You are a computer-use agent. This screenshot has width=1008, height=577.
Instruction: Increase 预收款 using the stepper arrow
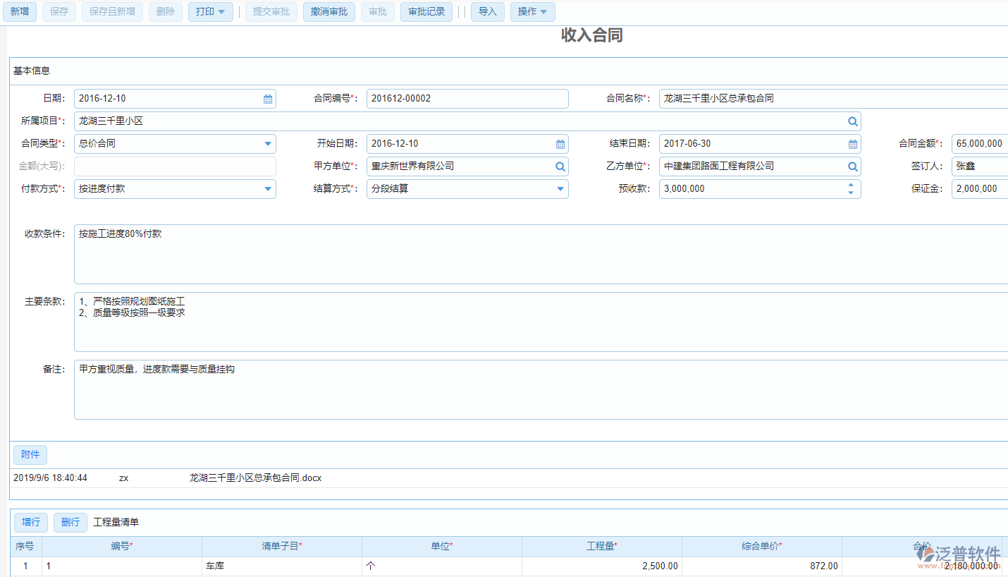tap(851, 185)
